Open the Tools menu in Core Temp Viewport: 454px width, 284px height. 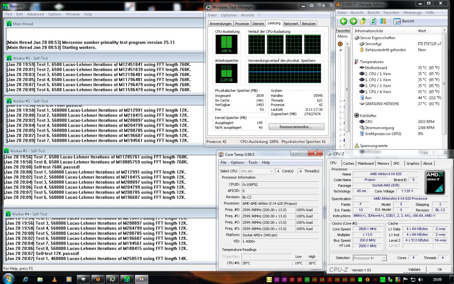point(253,162)
